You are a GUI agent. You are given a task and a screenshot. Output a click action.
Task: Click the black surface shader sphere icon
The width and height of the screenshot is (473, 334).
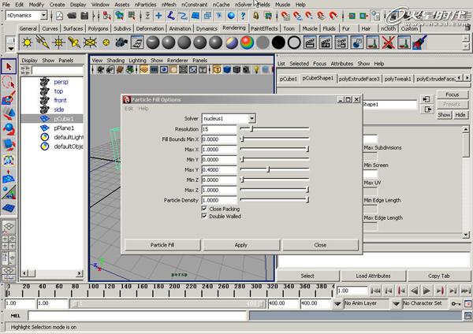[278, 43]
